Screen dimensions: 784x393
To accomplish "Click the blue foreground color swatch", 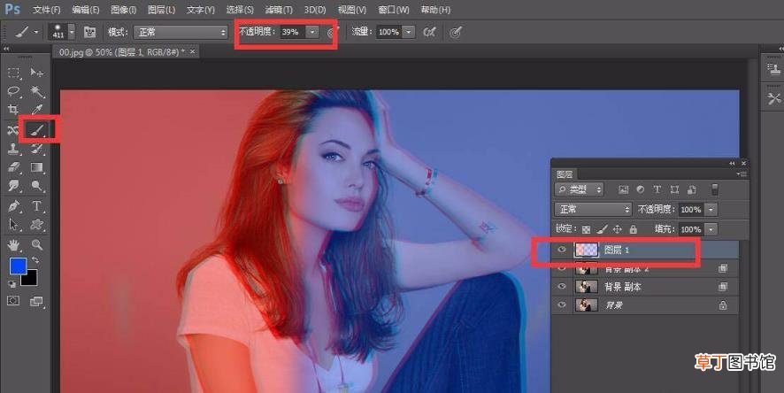I will [x=19, y=266].
